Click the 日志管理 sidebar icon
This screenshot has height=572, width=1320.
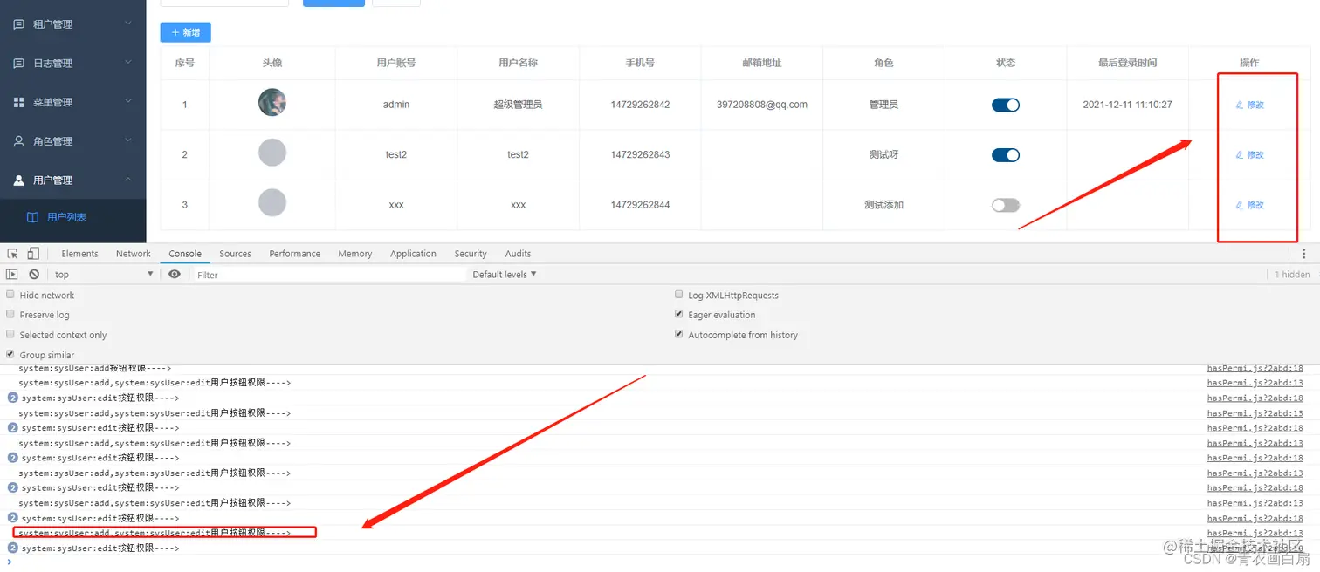[x=18, y=64]
